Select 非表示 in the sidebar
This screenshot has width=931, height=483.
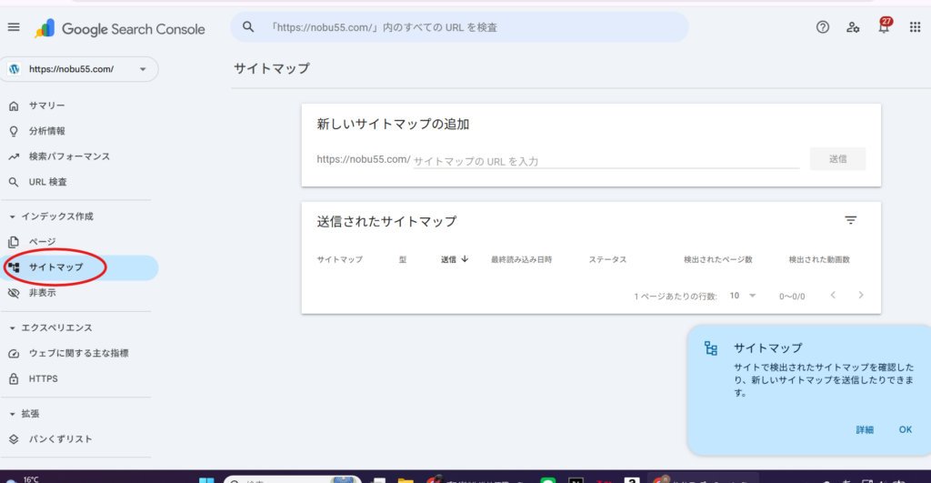tap(42, 293)
